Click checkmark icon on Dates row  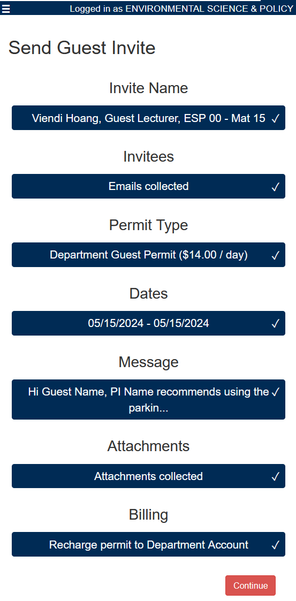[275, 324]
